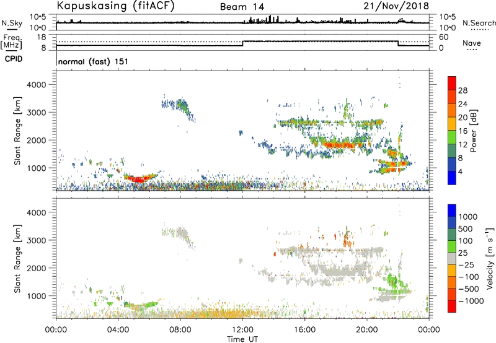Viewport: 496px width, 343px height.
Task: Click the 'Slant Range [km]' label of power plot
Action: 17,131
